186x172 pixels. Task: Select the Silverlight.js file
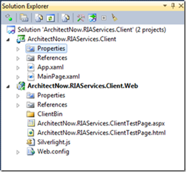click(x=54, y=142)
